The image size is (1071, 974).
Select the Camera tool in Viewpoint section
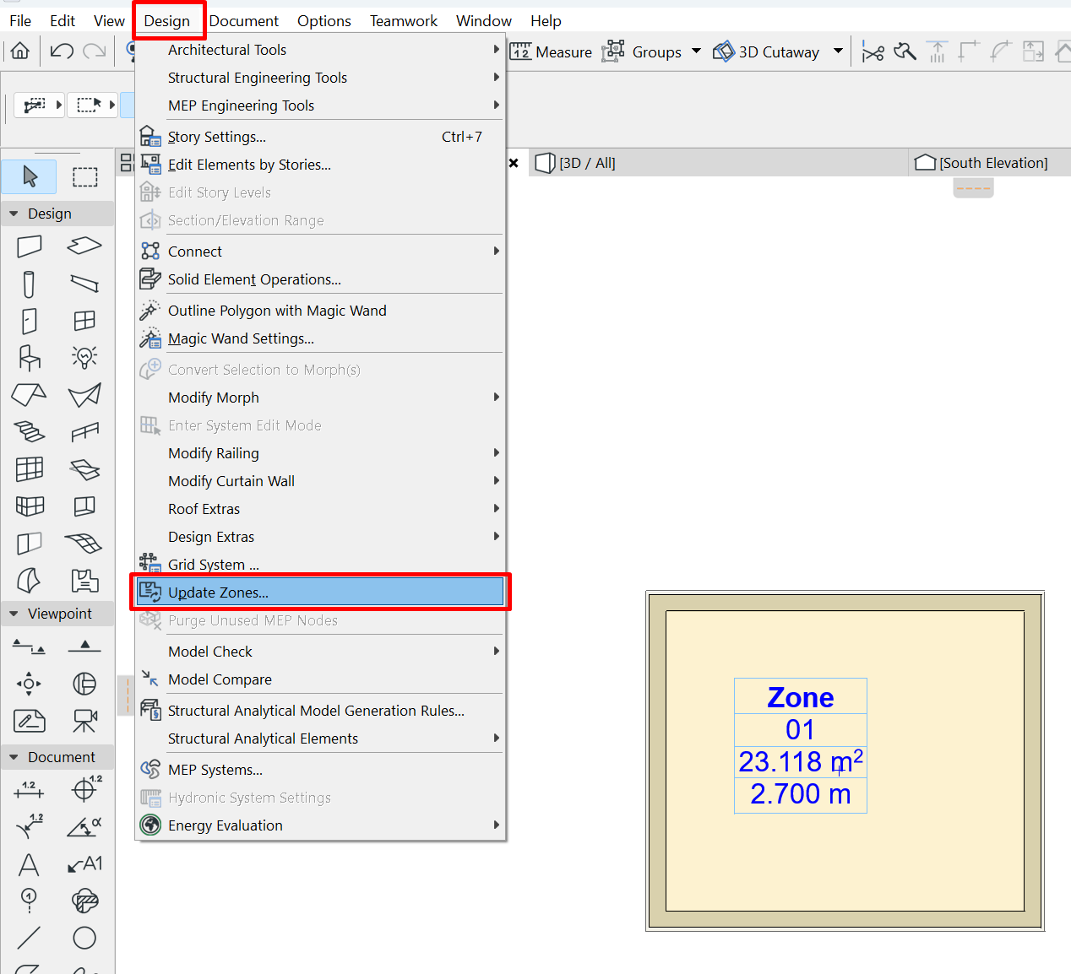[84, 721]
